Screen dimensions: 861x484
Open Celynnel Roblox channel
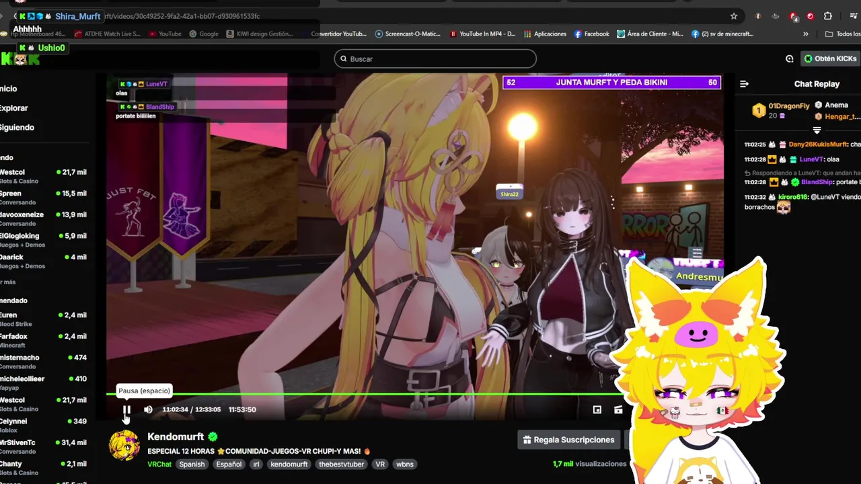point(44,425)
